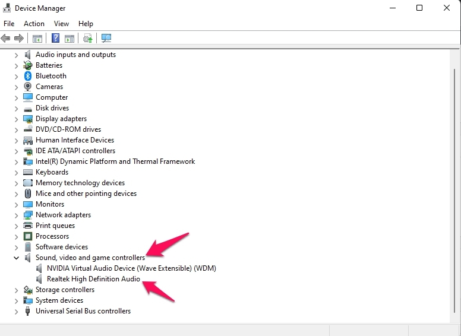Click the Memory technology devices icon
Viewport: 461px width, 336px height.
[28, 183]
